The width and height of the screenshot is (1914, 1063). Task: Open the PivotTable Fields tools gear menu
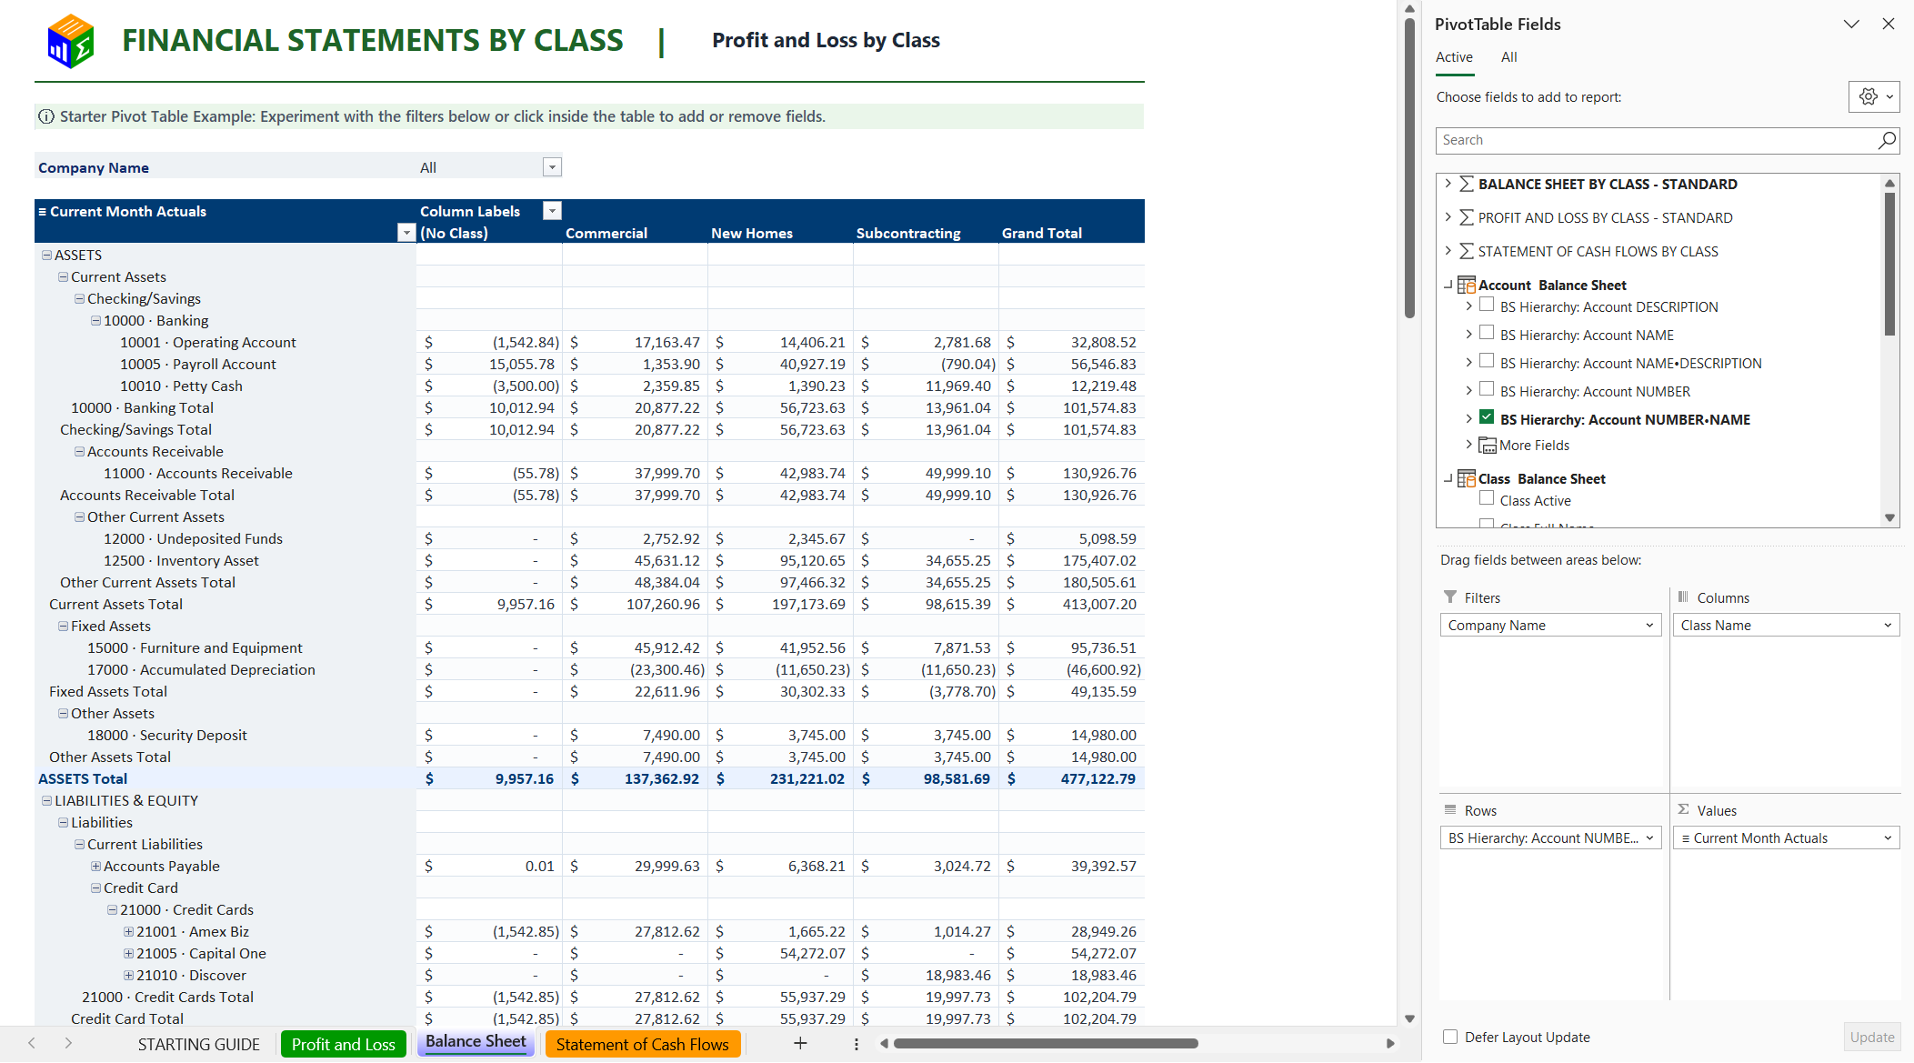click(1874, 96)
